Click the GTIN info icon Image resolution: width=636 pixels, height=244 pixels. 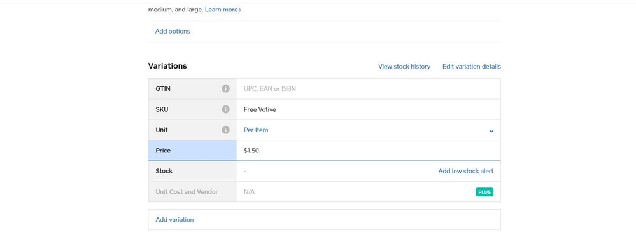(x=225, y=88)
